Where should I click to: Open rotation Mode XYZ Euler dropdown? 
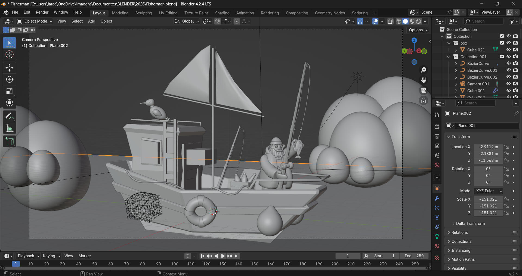coord(489,191)
